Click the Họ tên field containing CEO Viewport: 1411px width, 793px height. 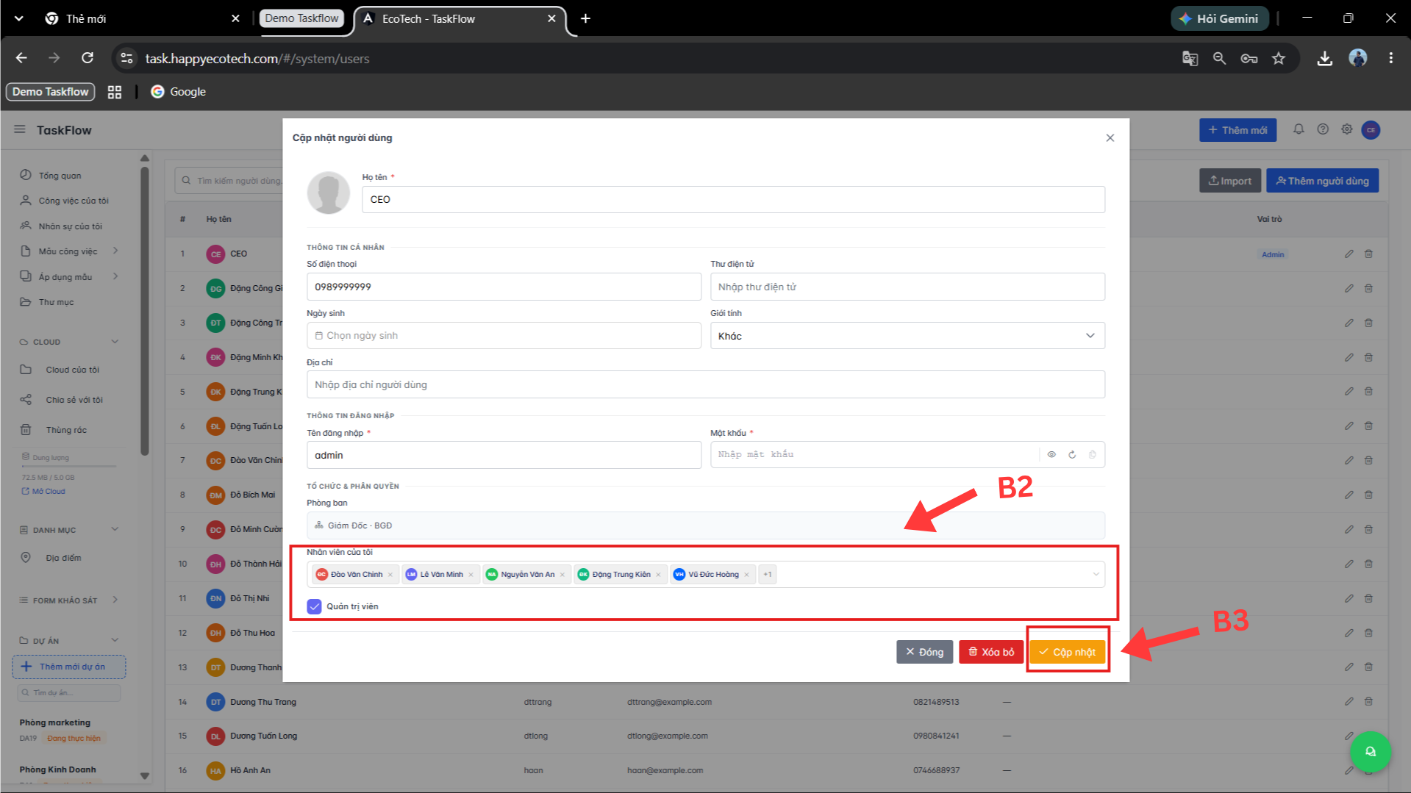pyautogui.click(x=733, y=199)
